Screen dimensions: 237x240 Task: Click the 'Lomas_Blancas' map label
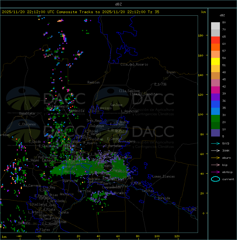164,176
